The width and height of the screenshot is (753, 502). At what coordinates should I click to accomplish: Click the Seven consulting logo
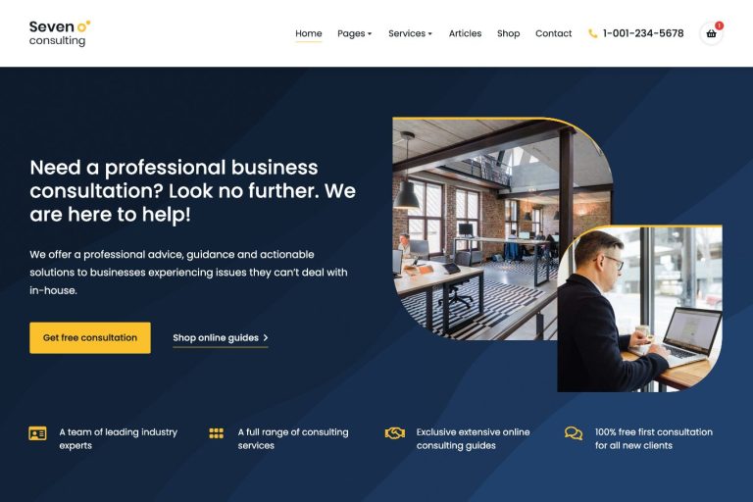point(60,33)
